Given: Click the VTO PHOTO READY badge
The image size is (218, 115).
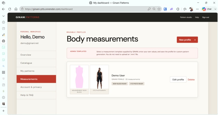Looking at the screenshot, I should click(x=137, y=84).
